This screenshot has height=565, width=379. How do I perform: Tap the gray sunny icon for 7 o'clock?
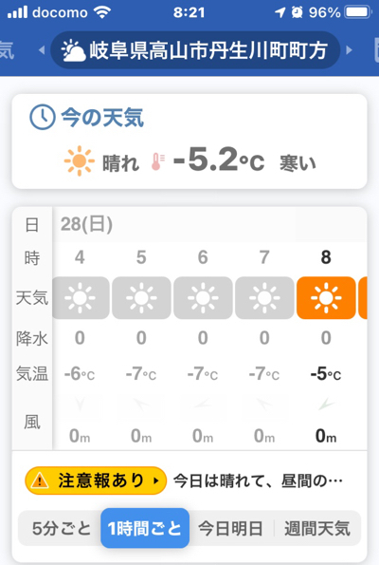264,297
